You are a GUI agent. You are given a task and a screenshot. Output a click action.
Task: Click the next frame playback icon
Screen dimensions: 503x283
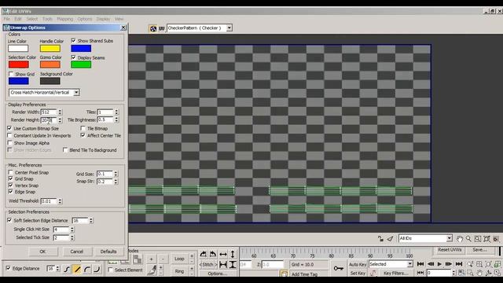point(449,264)
